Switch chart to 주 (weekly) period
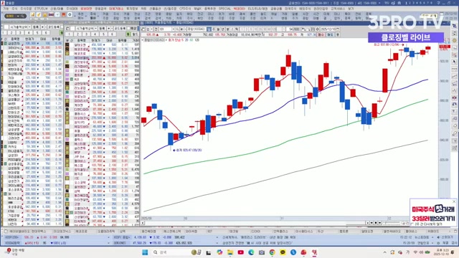The height and width of the screenshot is (258, 459). tap(214, 29)
